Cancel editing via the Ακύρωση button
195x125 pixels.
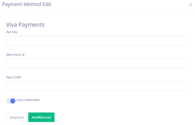point(17,117)
